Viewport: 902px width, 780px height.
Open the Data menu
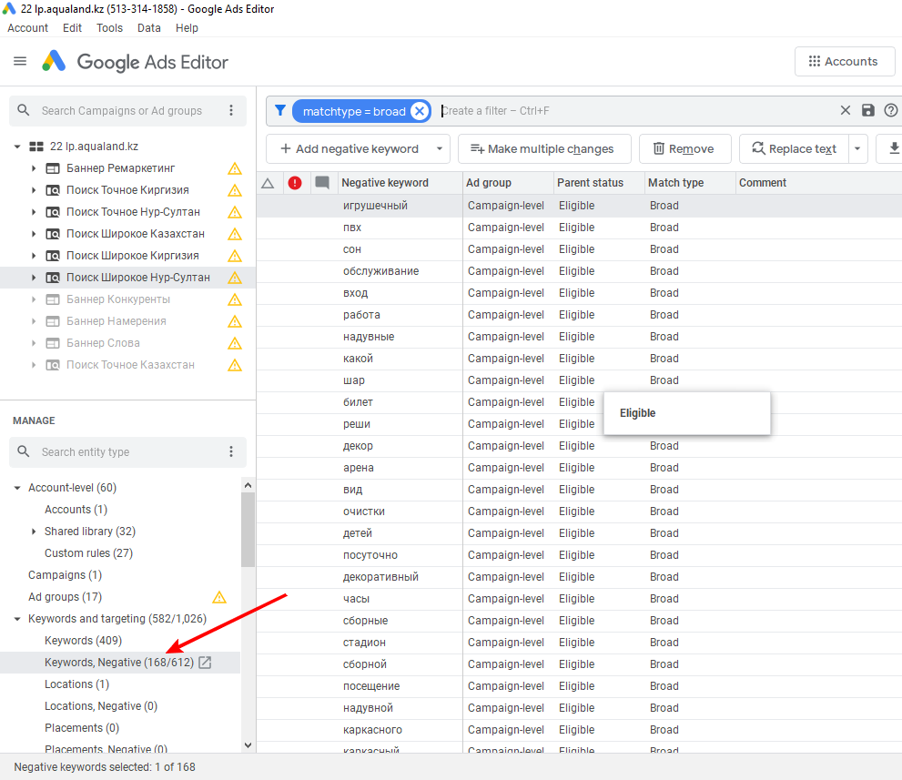pos(149,27)
